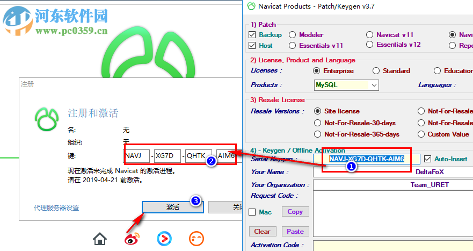This screenshot has height=251, width=473.
Task: Open the blue play-arrow video icon
Action: pyautogui.click(x=164, y=239)
